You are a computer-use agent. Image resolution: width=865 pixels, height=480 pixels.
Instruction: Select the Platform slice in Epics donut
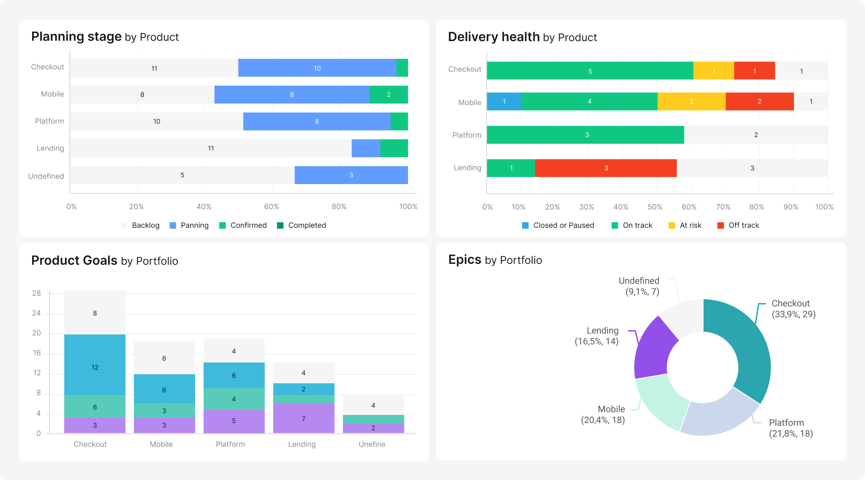coord(719,416)
